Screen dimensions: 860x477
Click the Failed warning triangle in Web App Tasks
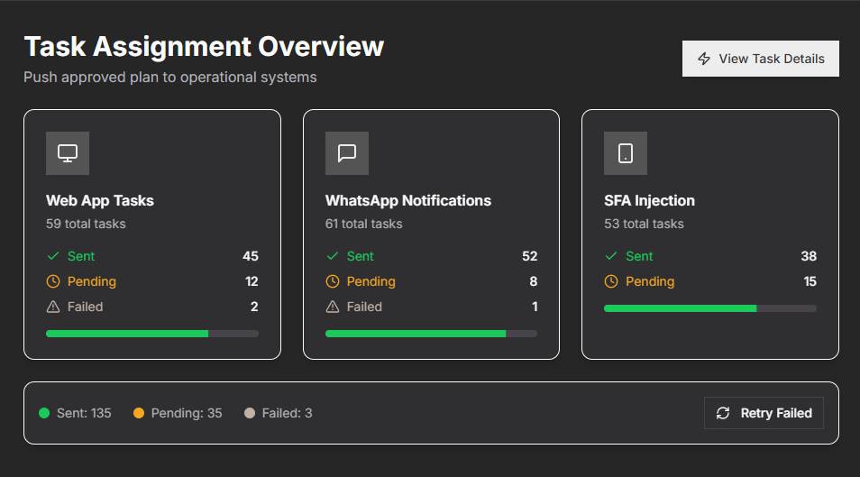click(53, 307)
